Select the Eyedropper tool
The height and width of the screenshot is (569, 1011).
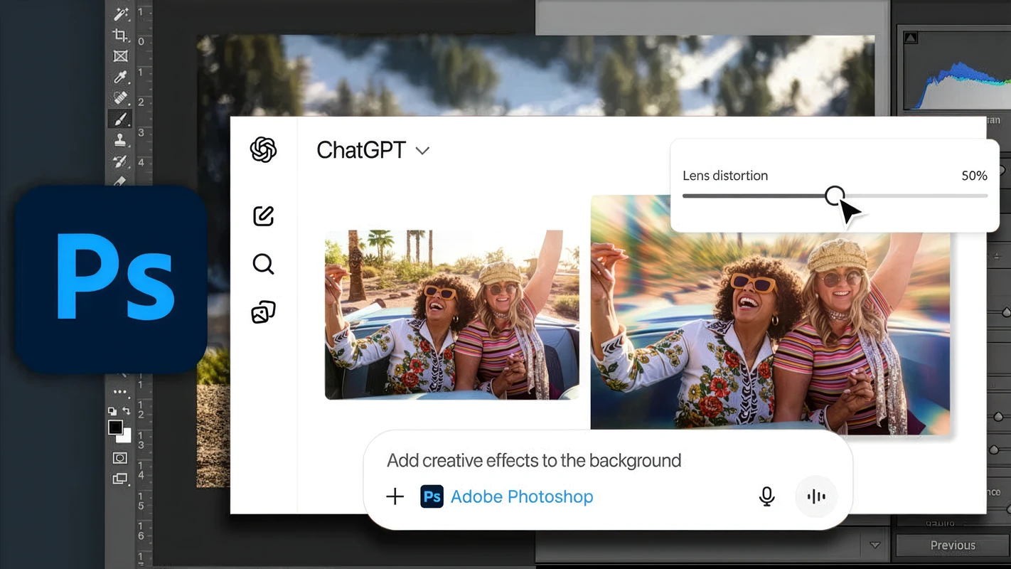(x=119, y=76)
